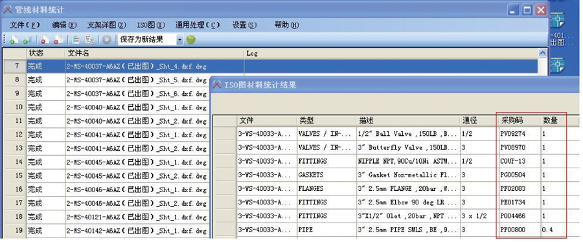The height and width of the screenshot is (242, 583).
Task: Click purchase code COUP-13
Action: (x=513, y=161)
